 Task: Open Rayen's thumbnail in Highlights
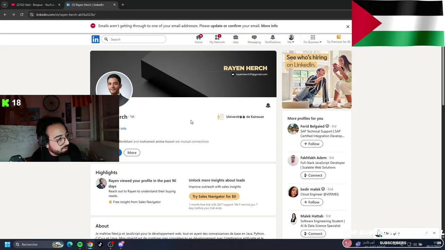click(x=101, y=183)
